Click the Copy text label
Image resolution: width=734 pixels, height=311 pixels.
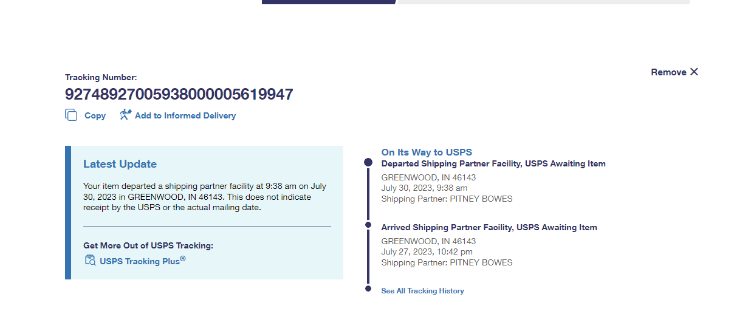click(x=95, y=115)
